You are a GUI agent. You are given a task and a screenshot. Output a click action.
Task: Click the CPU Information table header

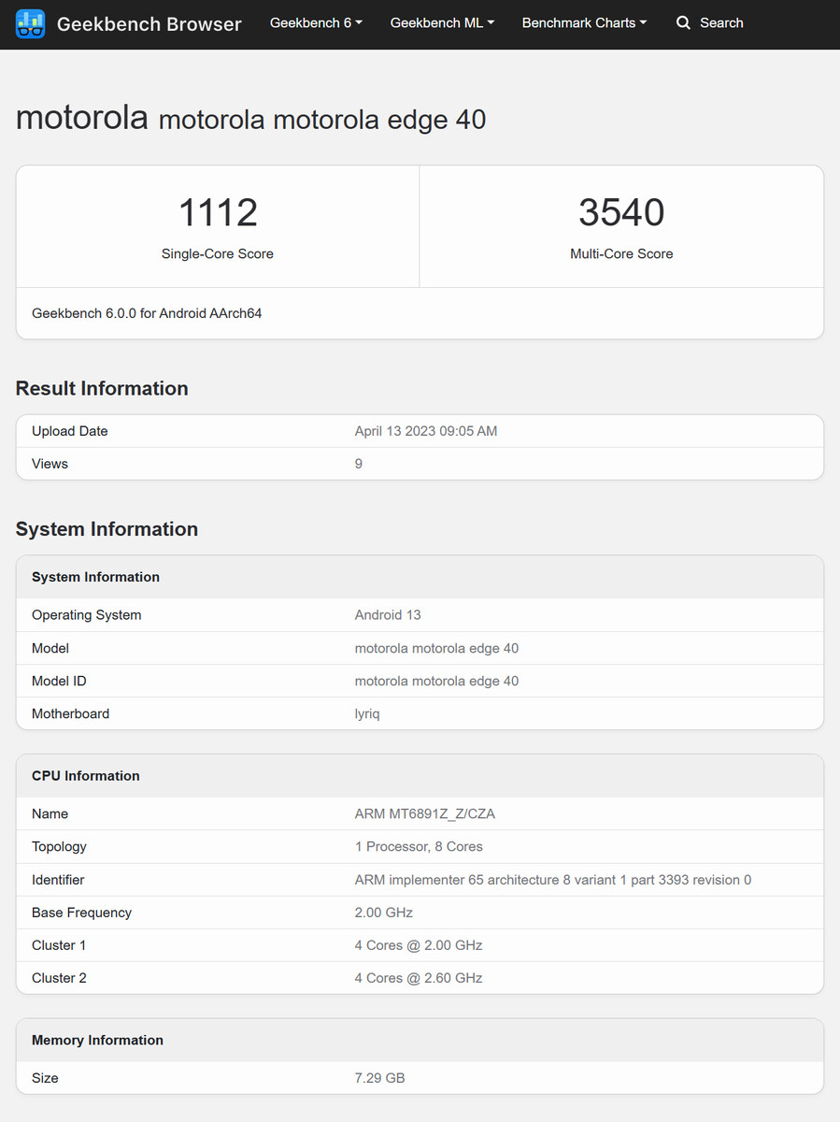click(420, 776)
